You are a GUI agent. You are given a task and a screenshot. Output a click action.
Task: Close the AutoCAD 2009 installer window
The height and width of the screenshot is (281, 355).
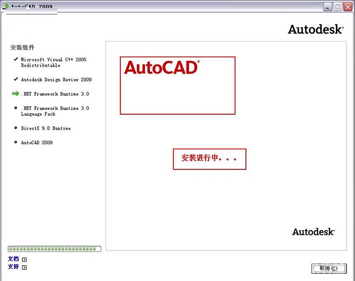(x=348, y=7)
